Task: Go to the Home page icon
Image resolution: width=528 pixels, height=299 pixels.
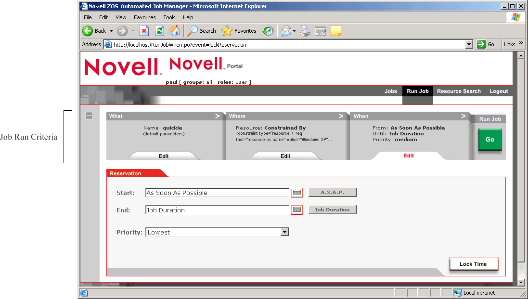Action: [x=175, y=31]
